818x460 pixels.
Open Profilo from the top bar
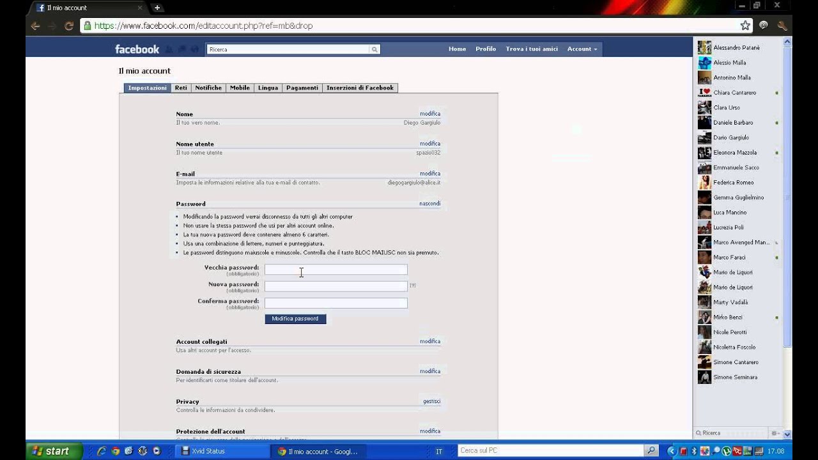click(x=486, y=49)
